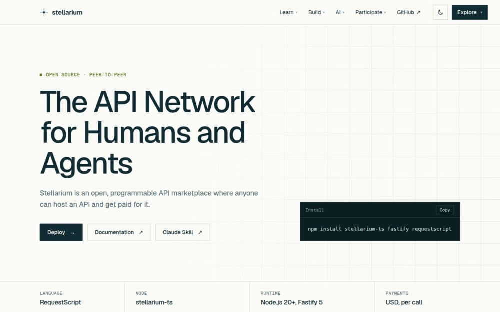Viewport: 500px width, 312px height.
Task: Toggle dark mode with the moon icon
Action: 440,12
